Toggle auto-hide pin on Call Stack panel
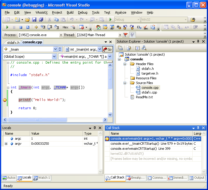 click(x=198, y=128)
